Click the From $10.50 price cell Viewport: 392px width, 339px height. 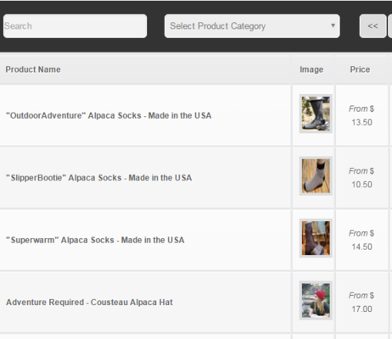(x=361, y=178)
